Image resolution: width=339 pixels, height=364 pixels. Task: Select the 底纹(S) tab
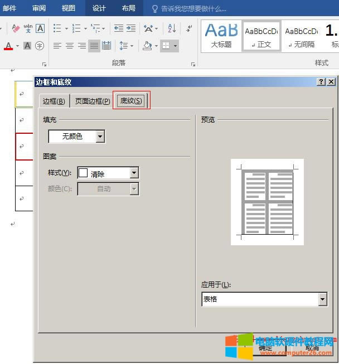coord(131,100)
